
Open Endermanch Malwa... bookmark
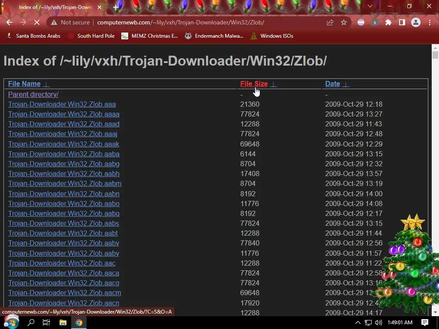214,36
